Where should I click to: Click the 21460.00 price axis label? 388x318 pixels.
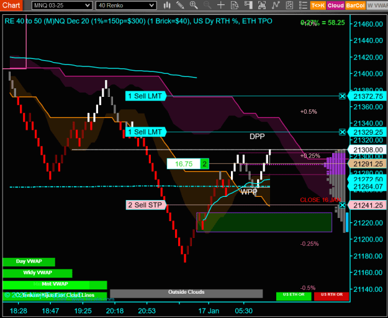pyautogui.click(x=368, y=24)
